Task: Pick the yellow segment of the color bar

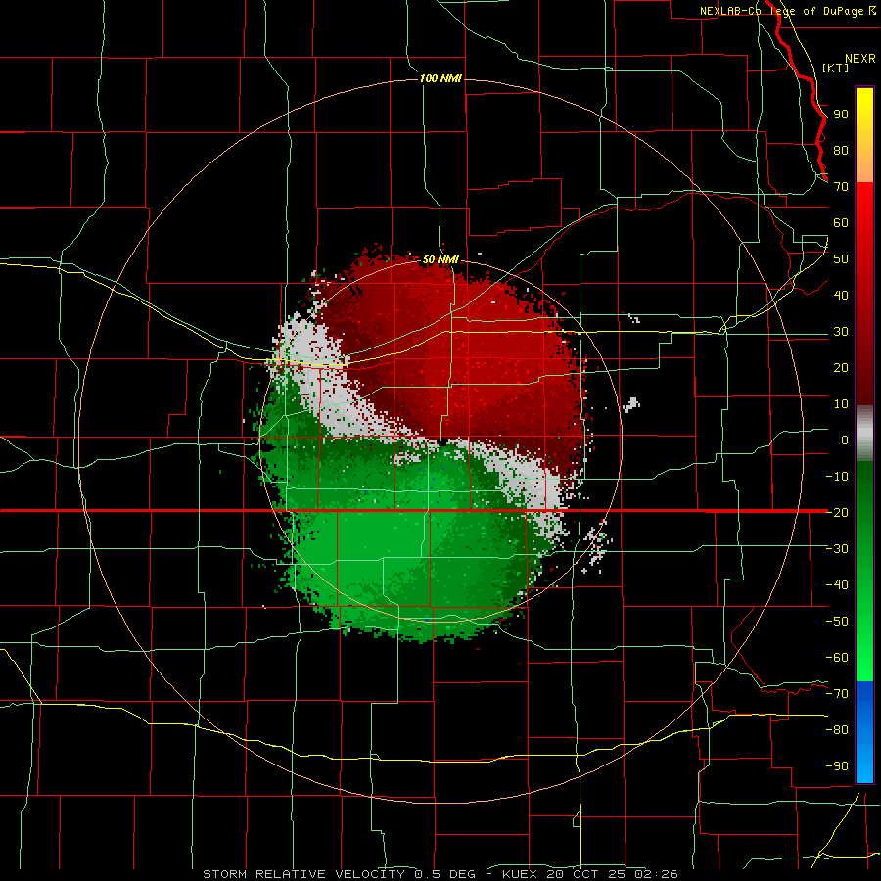Action: tap(864, 135)
